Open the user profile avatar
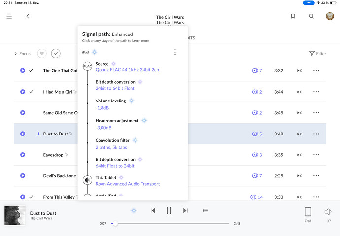The width and height of the screenshot is (340, 236). point(330,16)
